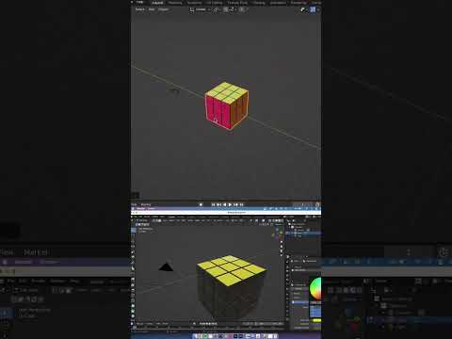Select the red and yellow Rubik's cube in the upper viewport

(x=227, y=105)
